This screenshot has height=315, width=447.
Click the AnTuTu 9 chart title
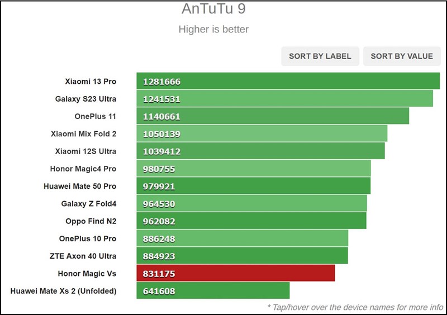tap(213, 8)
